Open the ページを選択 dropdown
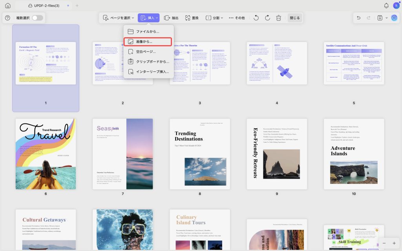The image size is (402, 251). point(118,18)
